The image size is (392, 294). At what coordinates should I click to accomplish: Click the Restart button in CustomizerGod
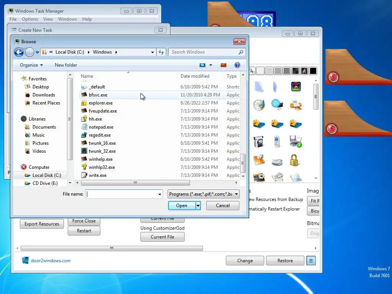click(x=84, y=230)
